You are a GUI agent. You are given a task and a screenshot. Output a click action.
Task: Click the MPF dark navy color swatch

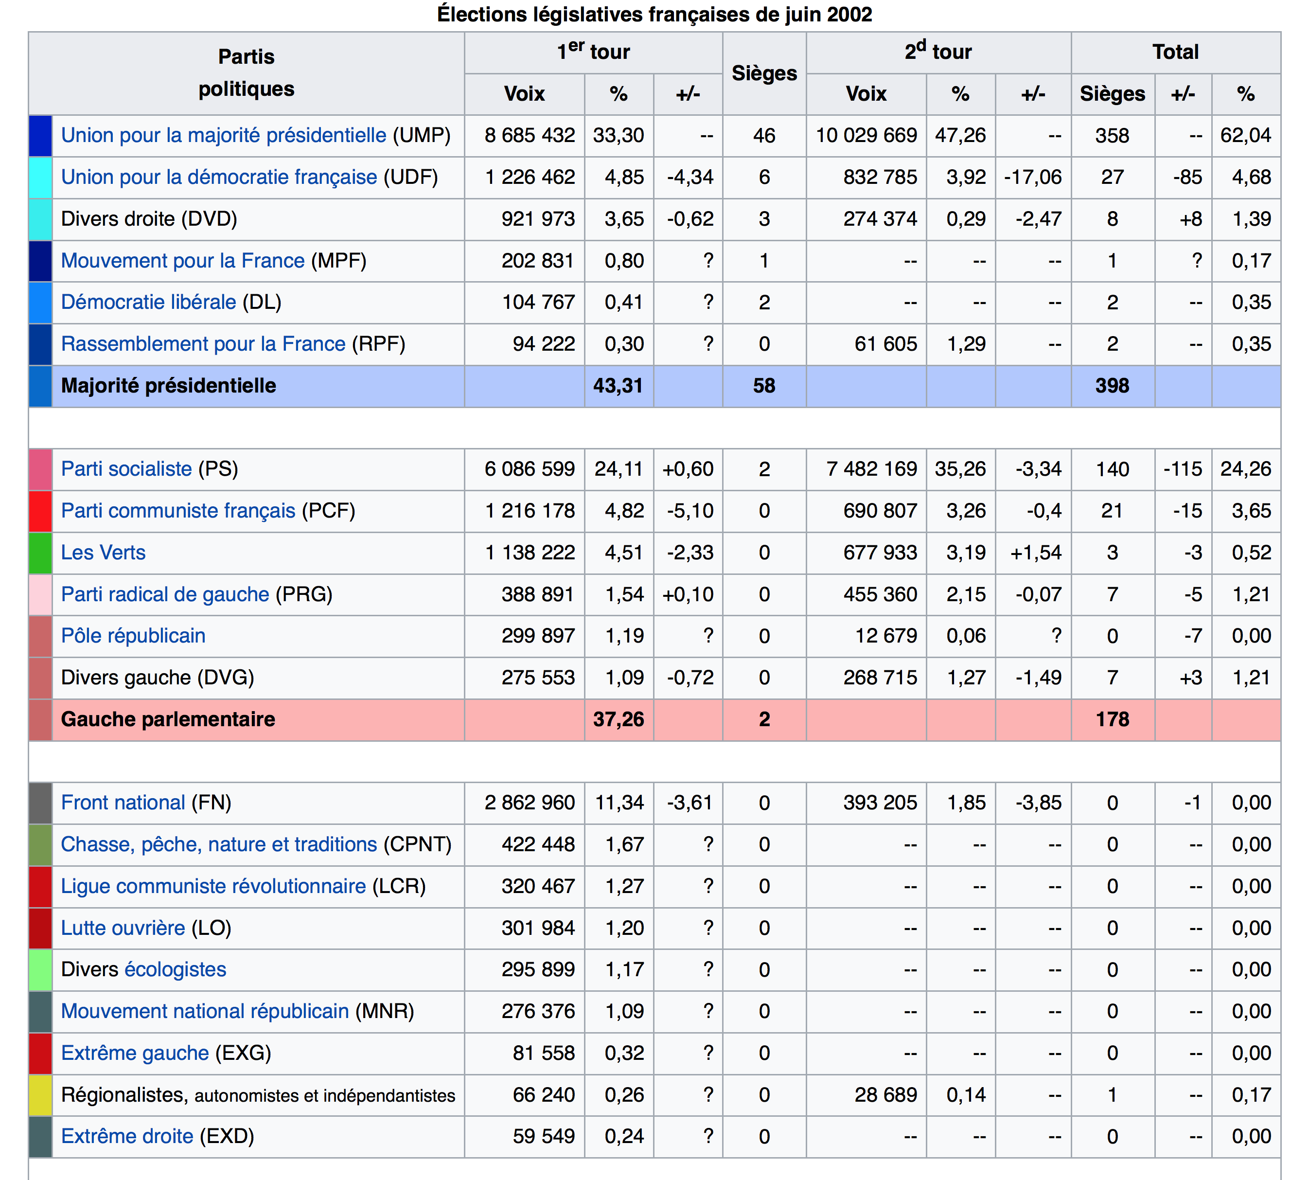(x=40, y=261)
